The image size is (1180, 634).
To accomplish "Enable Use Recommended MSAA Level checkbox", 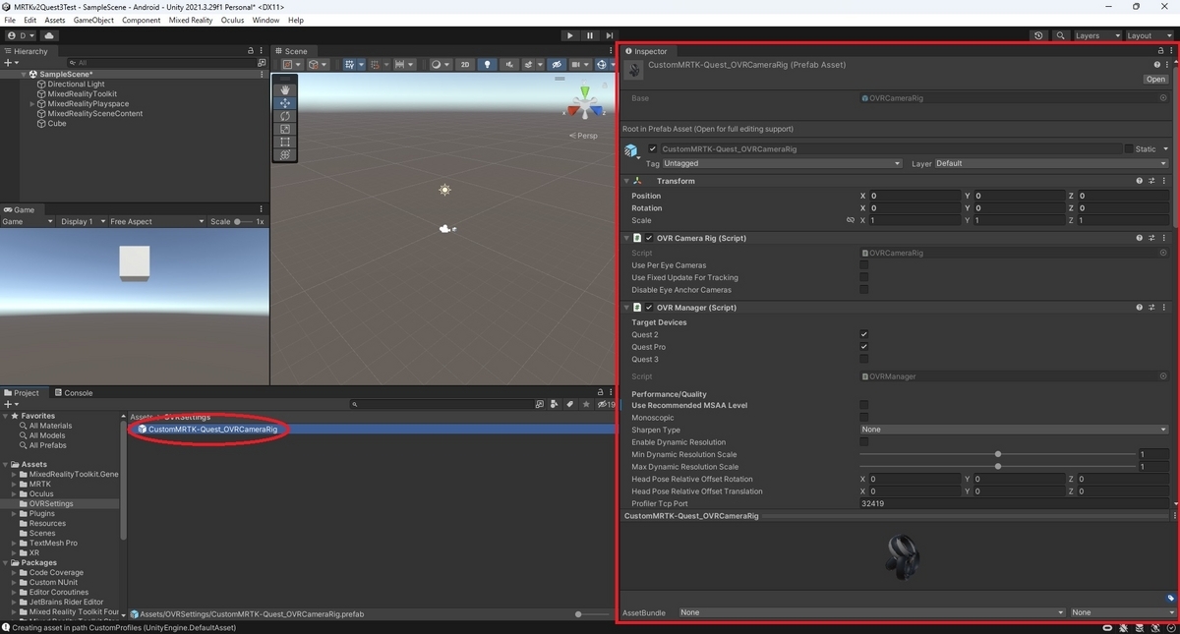I will coord(864,405).
